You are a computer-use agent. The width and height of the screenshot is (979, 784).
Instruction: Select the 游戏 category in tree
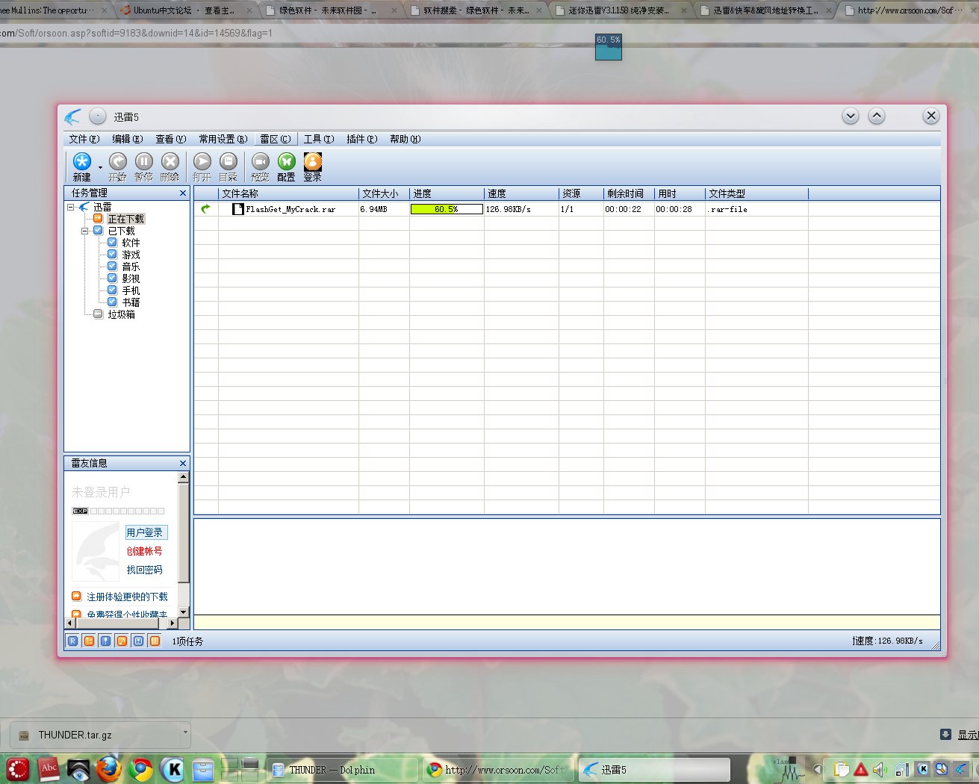click(131, 255)
